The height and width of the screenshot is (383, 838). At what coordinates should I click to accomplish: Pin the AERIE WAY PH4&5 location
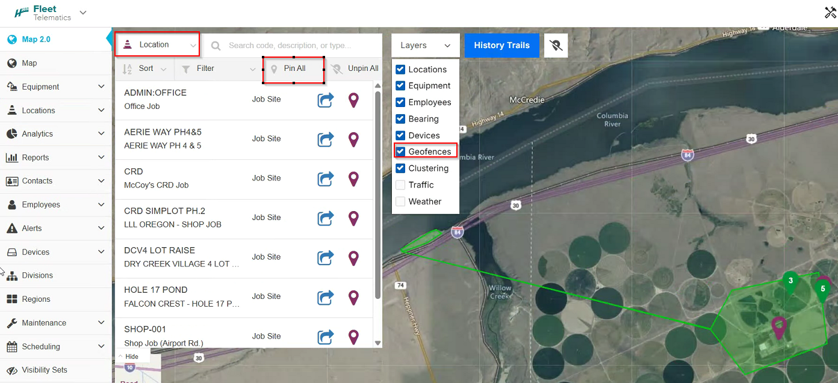354,139
